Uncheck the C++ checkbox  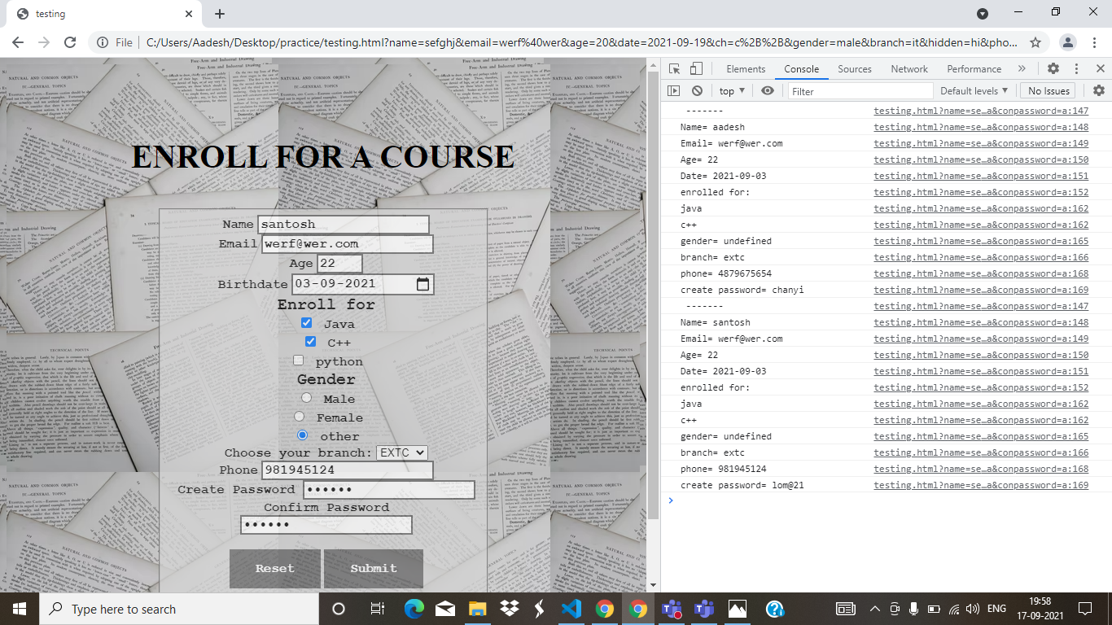pos(310,342)
